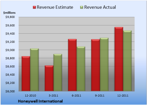The image size is (147, 105).
Task: Select the $8,000 y-axis label
Action: [10, 91]
